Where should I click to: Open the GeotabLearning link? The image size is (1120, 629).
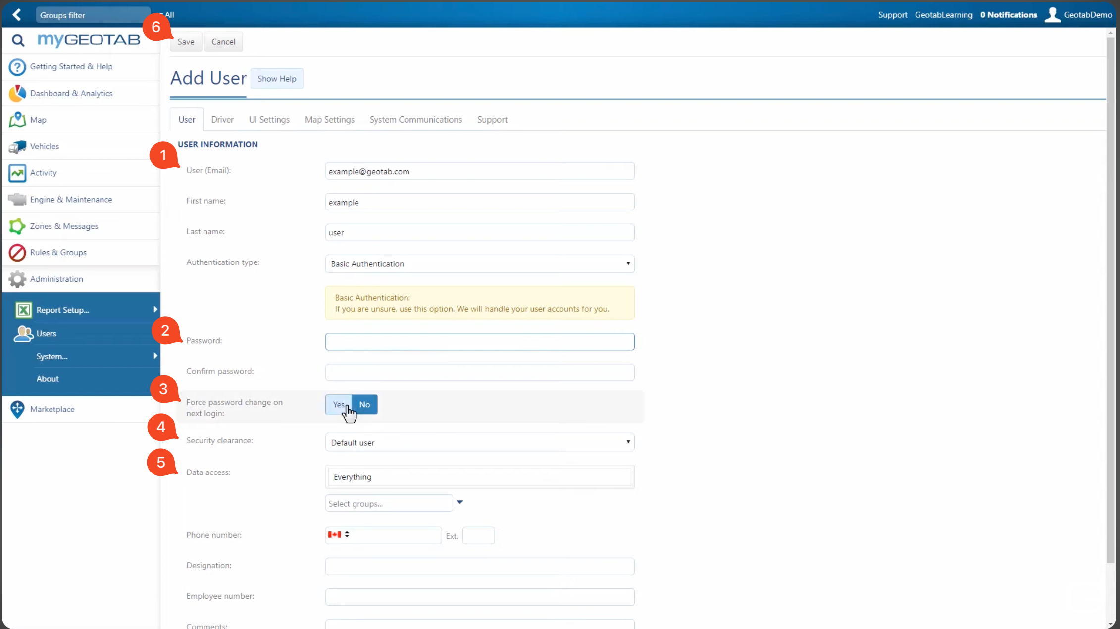[943, 14]
